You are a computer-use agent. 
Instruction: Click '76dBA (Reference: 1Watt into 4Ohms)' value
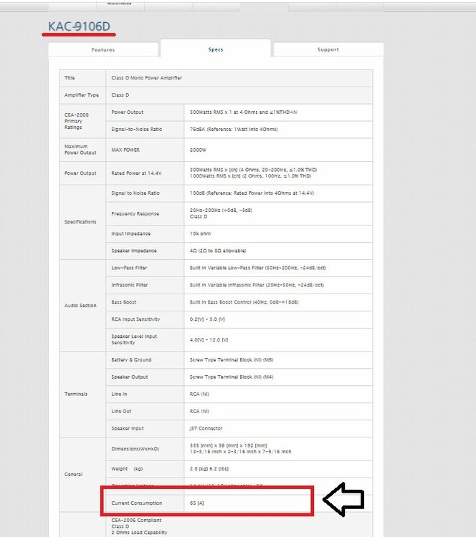coord(234,129)
